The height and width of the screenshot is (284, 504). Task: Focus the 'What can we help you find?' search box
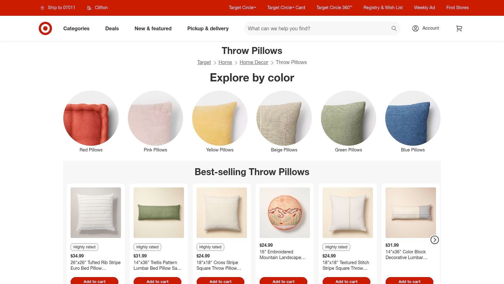[x=318, y=28]
